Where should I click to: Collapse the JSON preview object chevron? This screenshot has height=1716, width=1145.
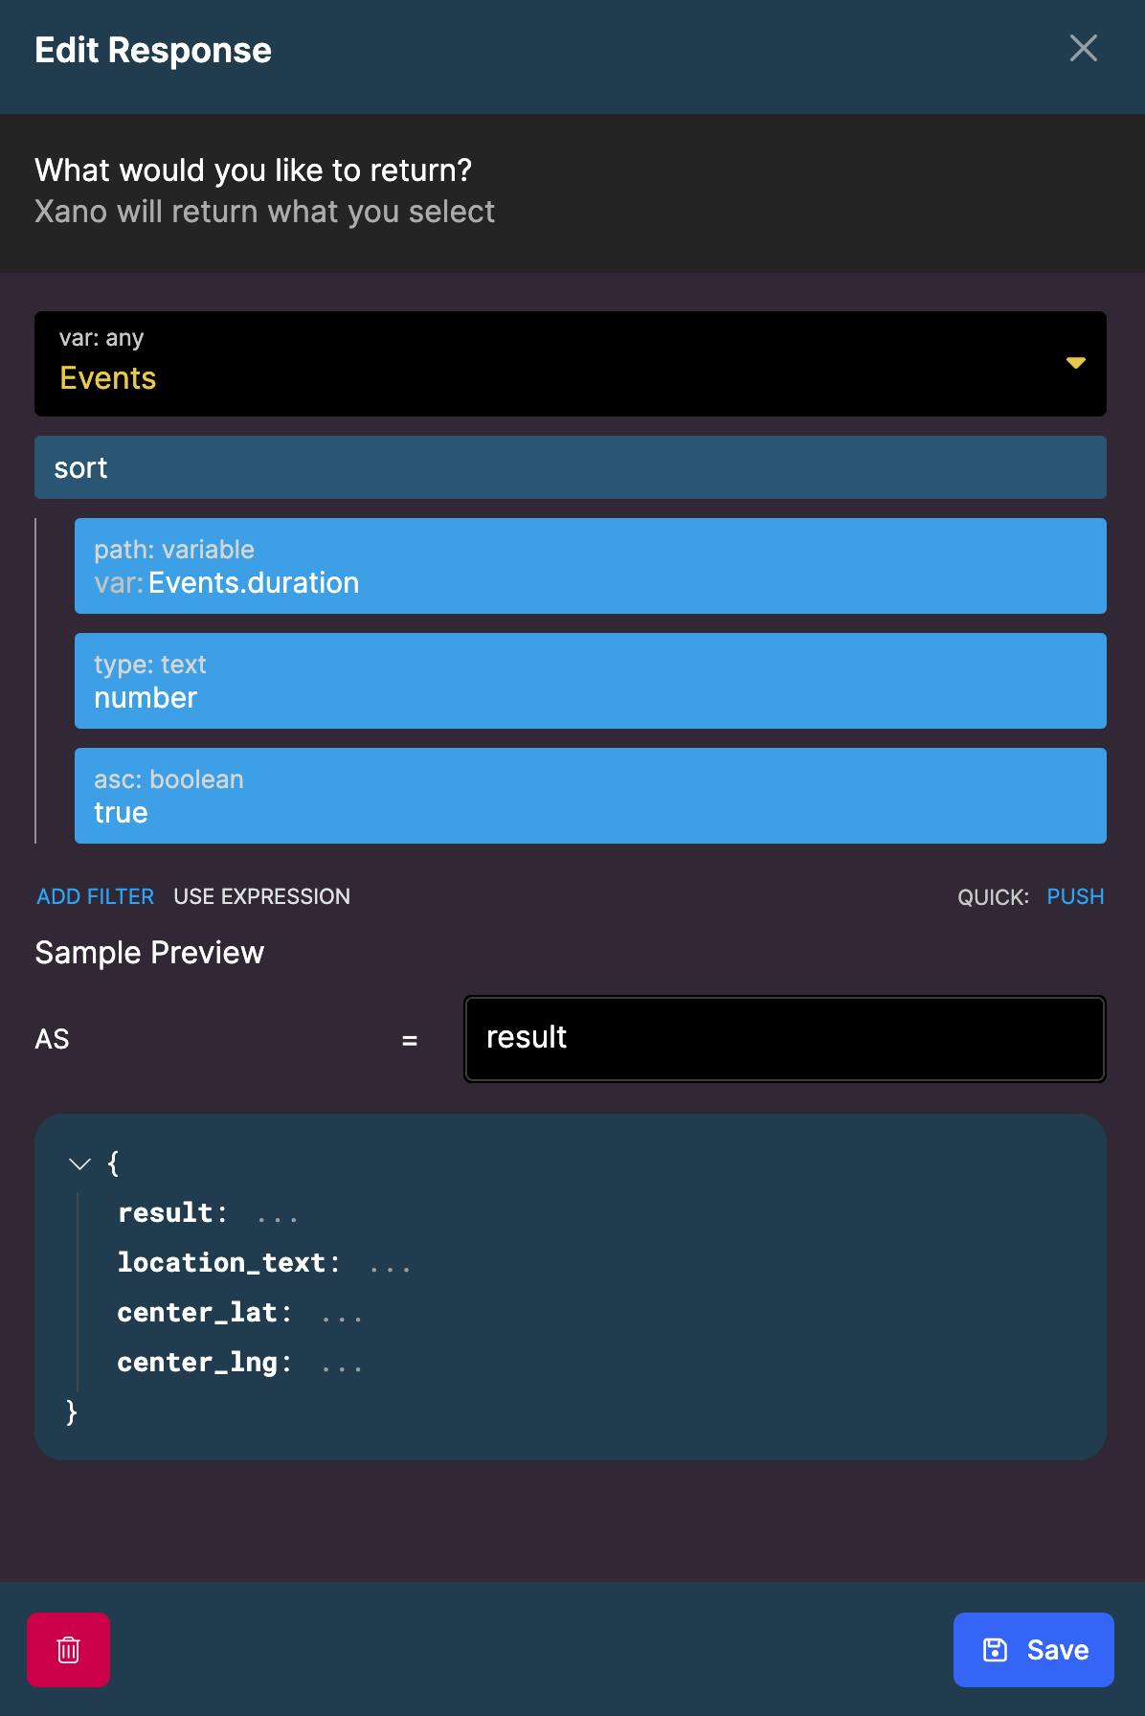coord(80,1163)
